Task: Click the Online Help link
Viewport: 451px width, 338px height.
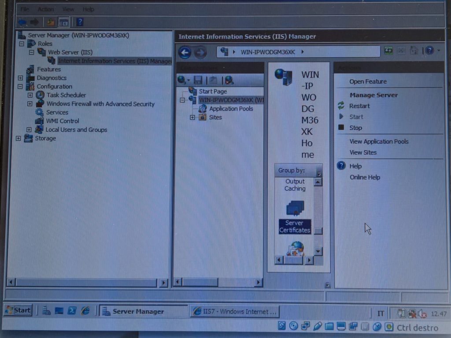Action: tap(365, 177)
